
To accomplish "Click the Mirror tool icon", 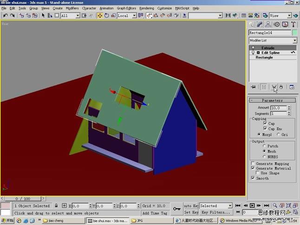I will pos(228,15).
